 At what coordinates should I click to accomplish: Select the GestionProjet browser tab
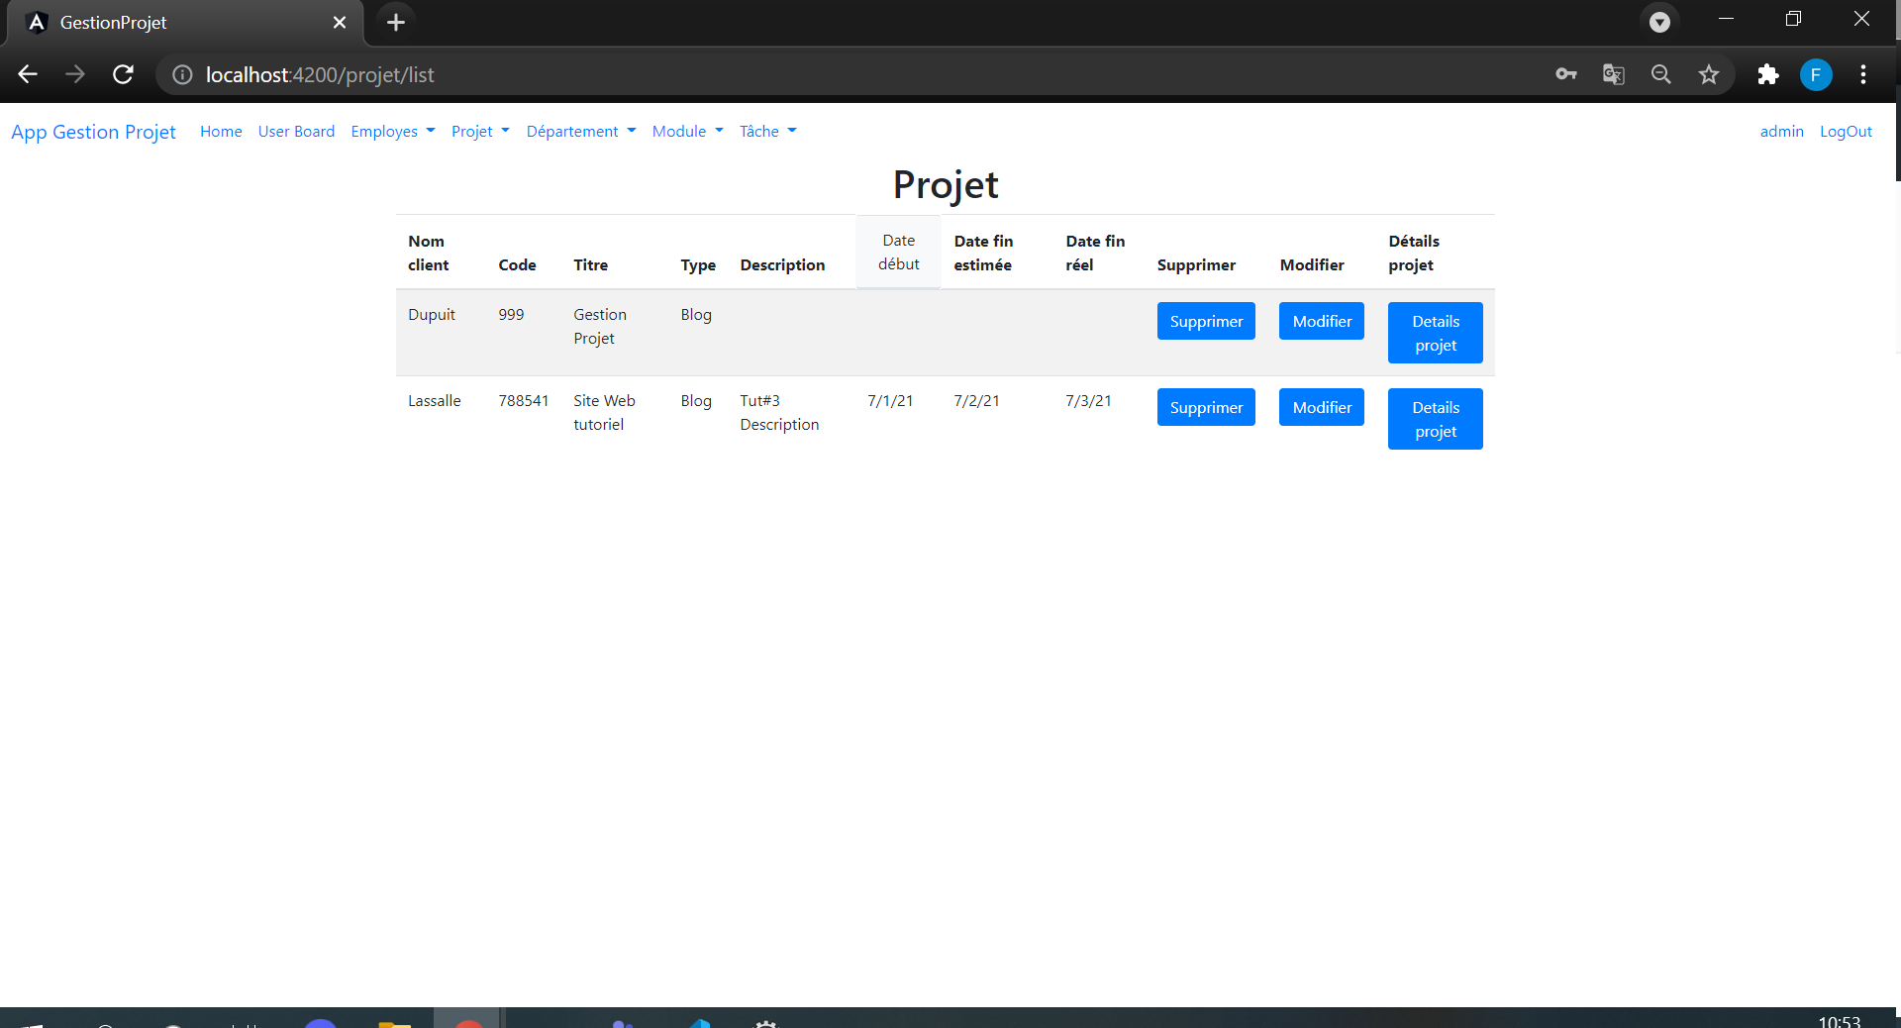pos(186,23)
